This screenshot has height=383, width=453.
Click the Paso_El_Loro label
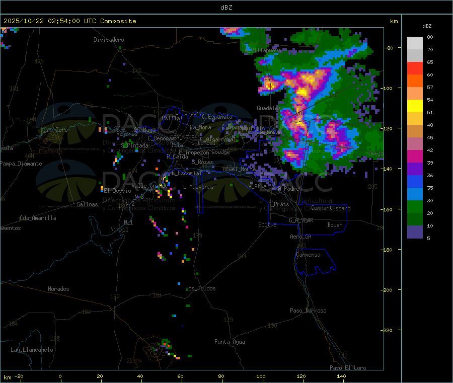tap(348, 367)
